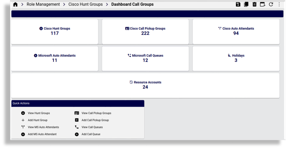
Task: Click the chevron after the home icon
Action: (x=22, y=4)
